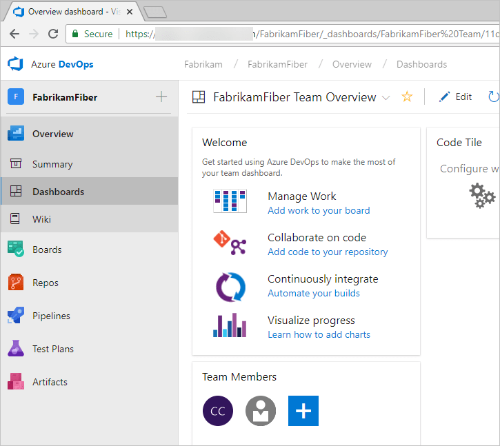
Task: Close the Overview dashboard browser tab
Action: 130,12
